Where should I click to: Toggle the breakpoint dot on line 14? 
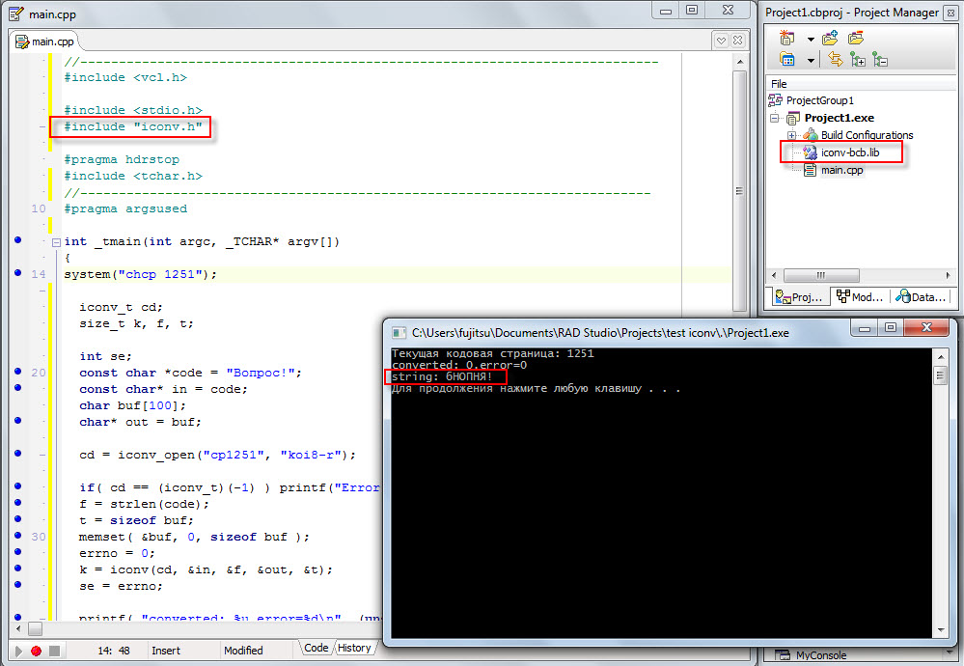(17, 273)
